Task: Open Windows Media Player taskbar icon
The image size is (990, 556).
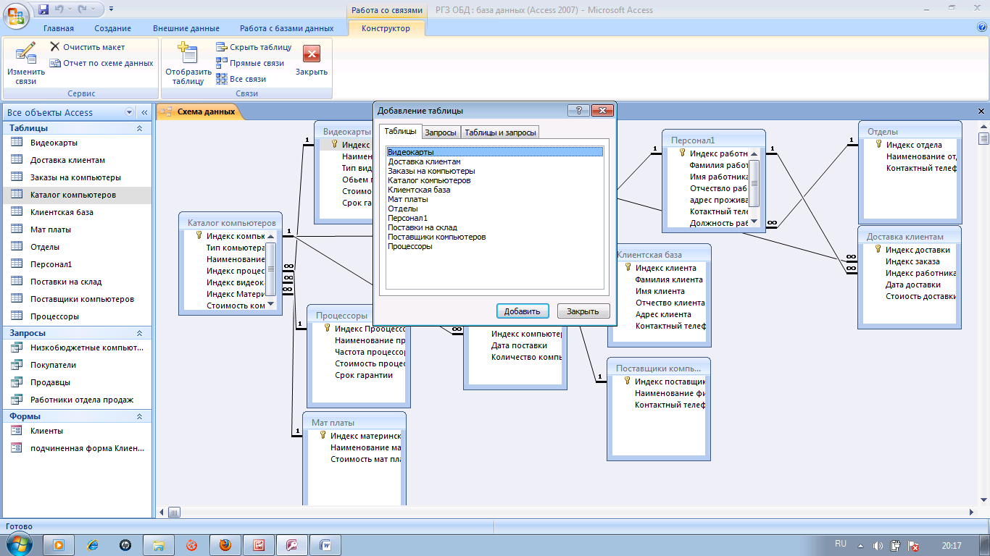Action: (x=59, y=545)
